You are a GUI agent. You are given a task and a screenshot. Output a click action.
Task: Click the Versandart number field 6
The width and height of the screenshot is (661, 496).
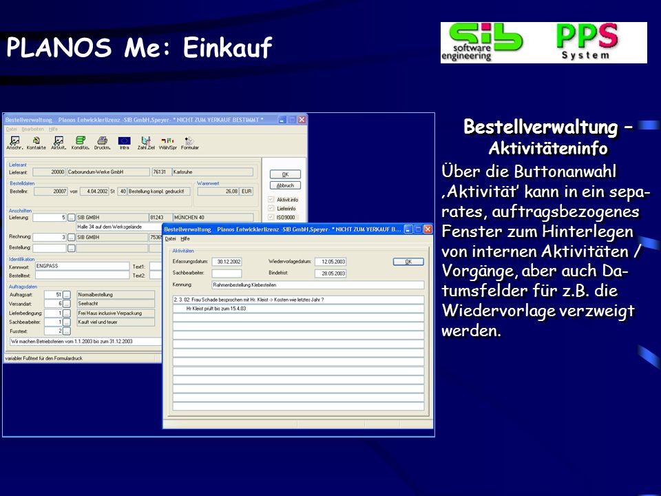[x=53, y=304]
